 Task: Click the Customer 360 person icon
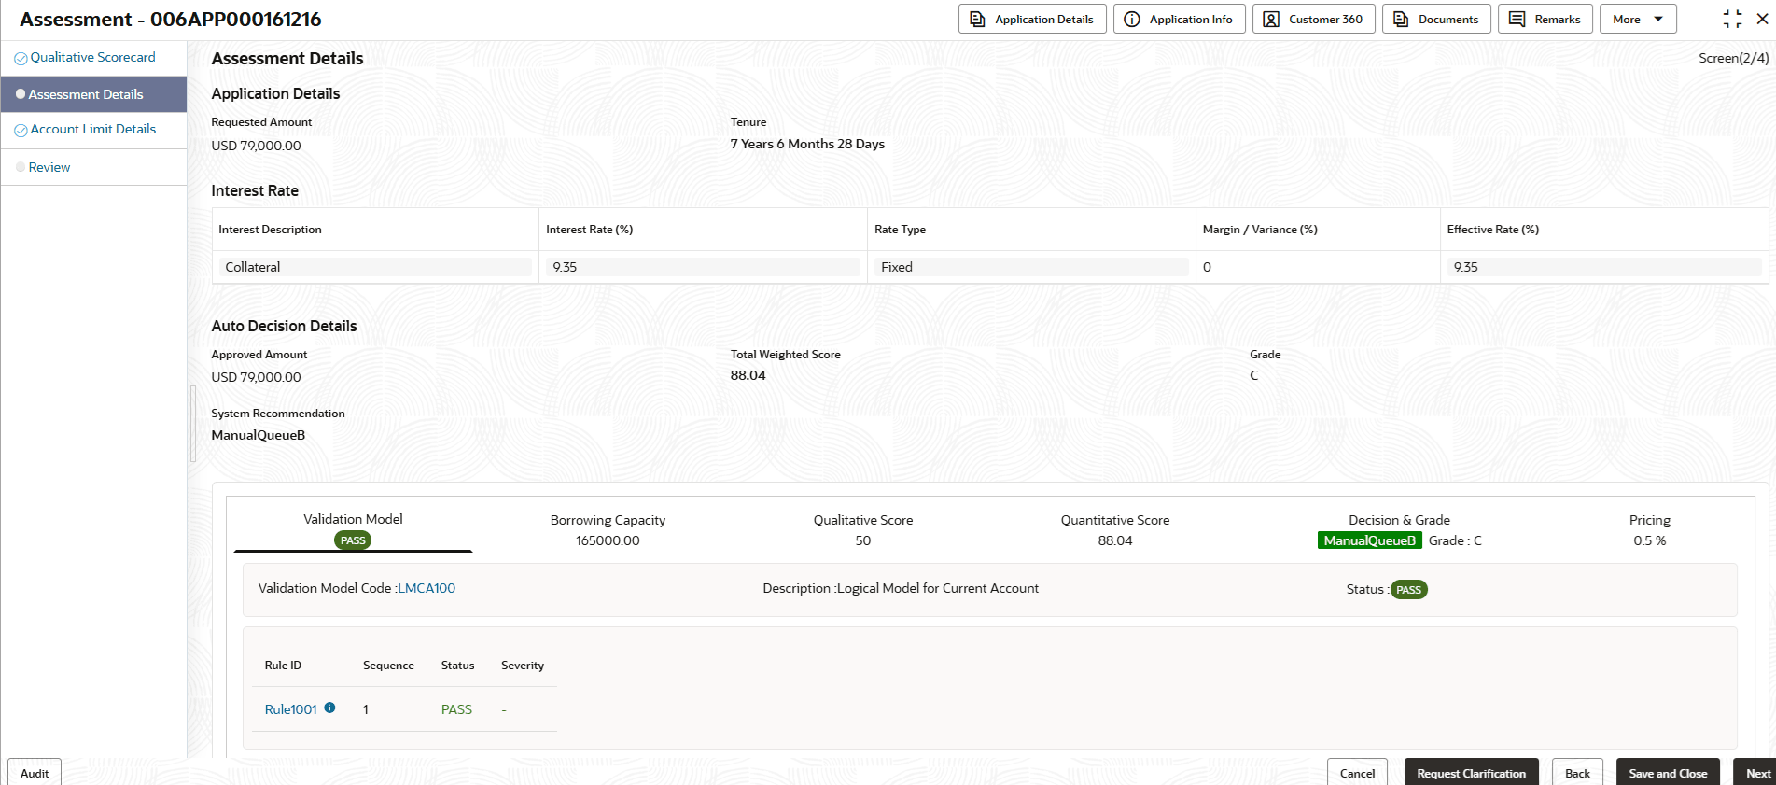[x=1271, y=20]
